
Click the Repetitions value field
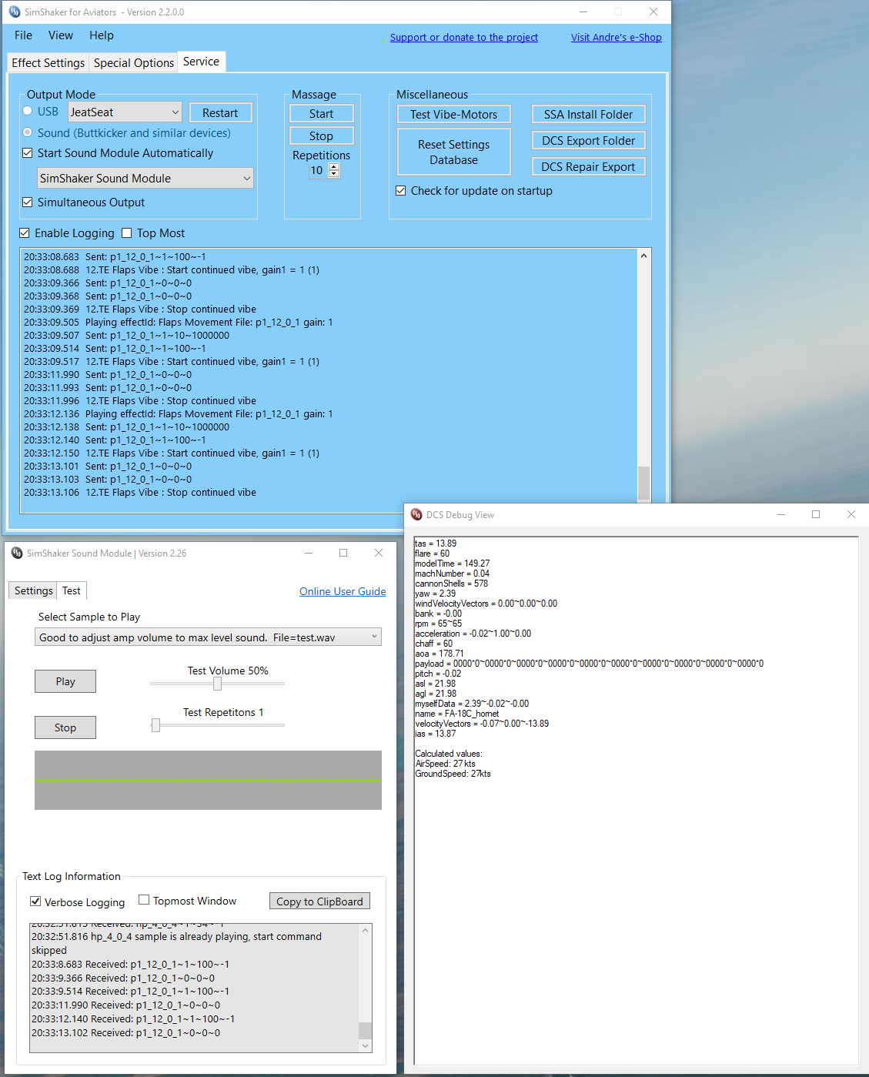tap(319, 171)
